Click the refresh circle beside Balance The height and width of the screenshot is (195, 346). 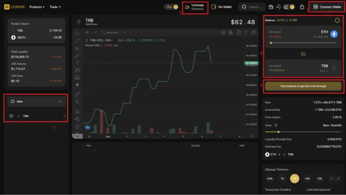point(337,20)
